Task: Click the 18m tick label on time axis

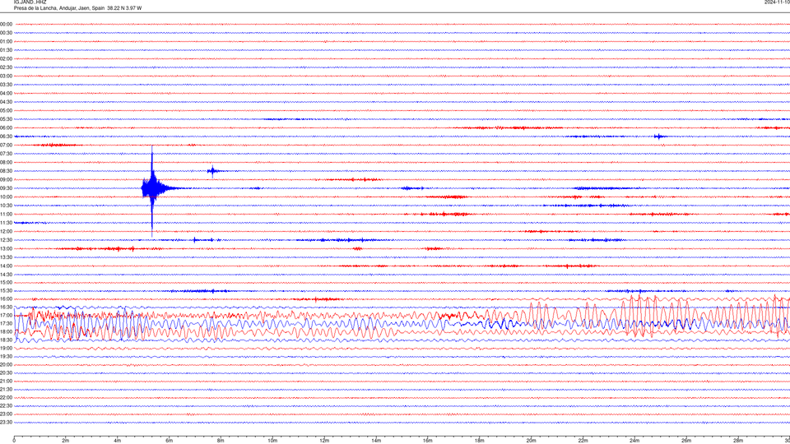Action: [479, 441]
